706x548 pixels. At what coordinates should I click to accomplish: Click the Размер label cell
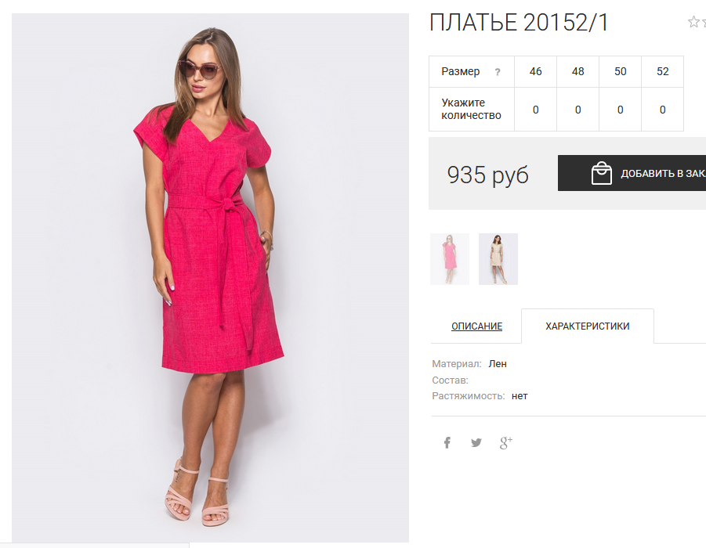tap(472, 71)
